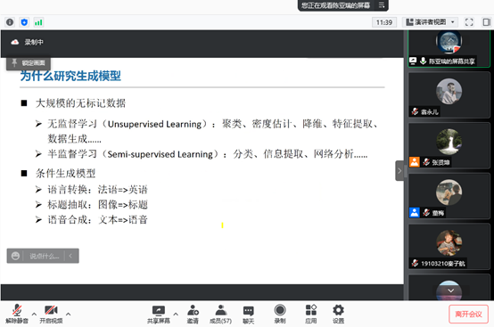Enter full screen mode icon
The image size is (494, 327).
[469, 22]
